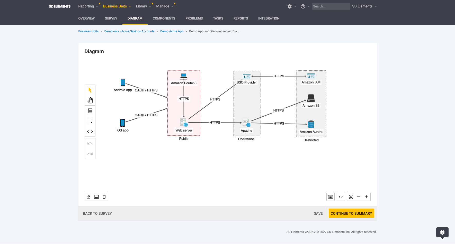
Task: Select the iOS app phone node
Action: 123,123
